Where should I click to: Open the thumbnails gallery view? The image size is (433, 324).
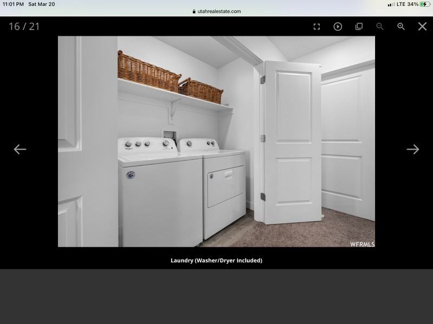359,26
